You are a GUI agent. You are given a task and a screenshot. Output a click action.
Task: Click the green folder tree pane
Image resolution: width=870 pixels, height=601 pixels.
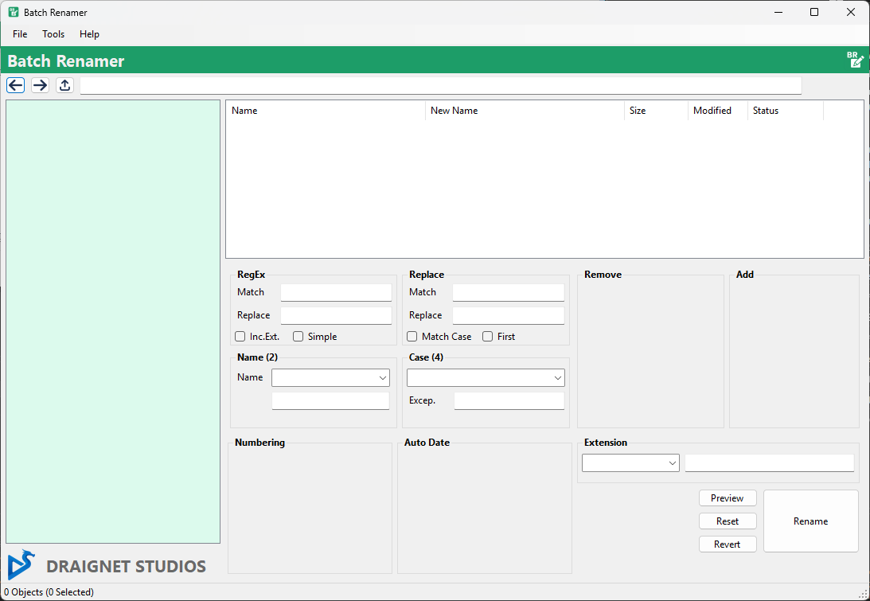pos(113,322)
